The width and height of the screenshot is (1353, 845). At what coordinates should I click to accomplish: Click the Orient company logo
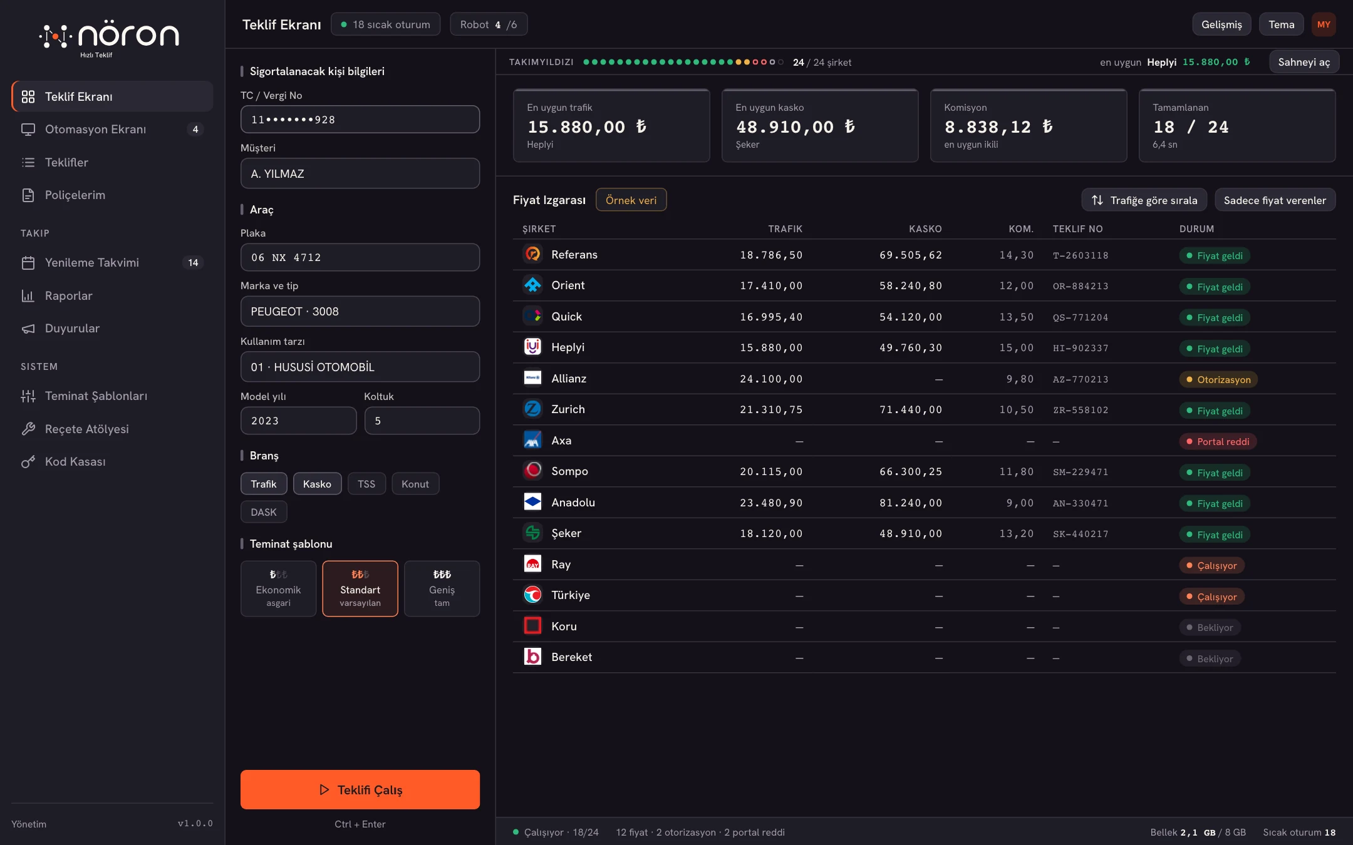[532, 285]
